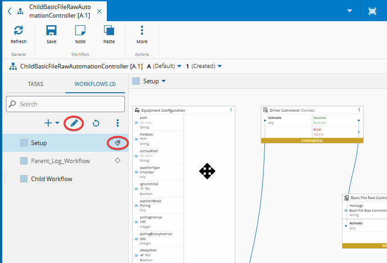Expand the add workflow plus dropdown

[52, 123]
